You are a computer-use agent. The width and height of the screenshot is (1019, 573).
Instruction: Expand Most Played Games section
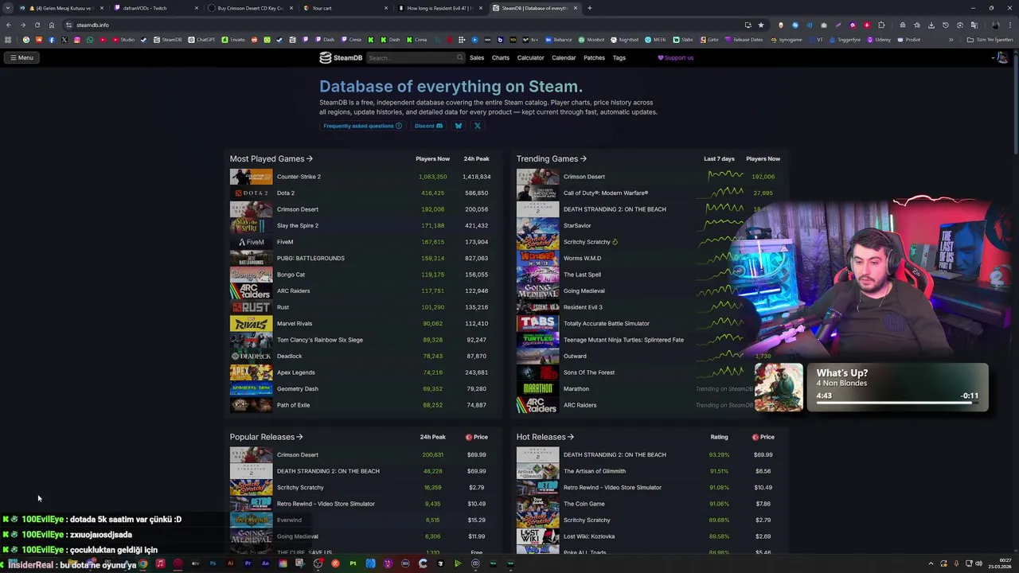pos(271,158)
